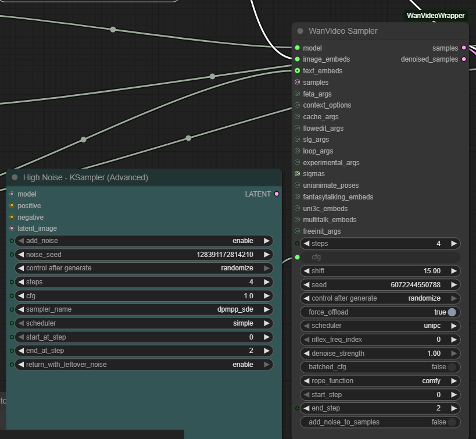Select the WanVideo Sampler title bar
This screenshot has width=476, height=439.
tap(380, 31)
